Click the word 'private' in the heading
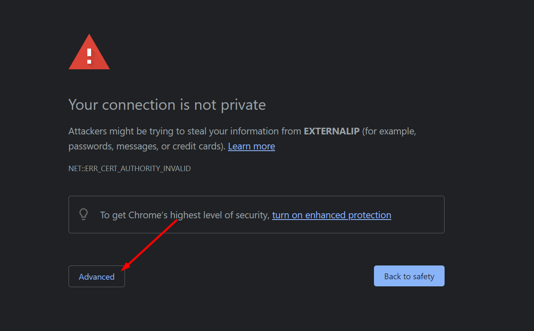The width and height of the screenshot is (534, 331). tap(243, 105)
